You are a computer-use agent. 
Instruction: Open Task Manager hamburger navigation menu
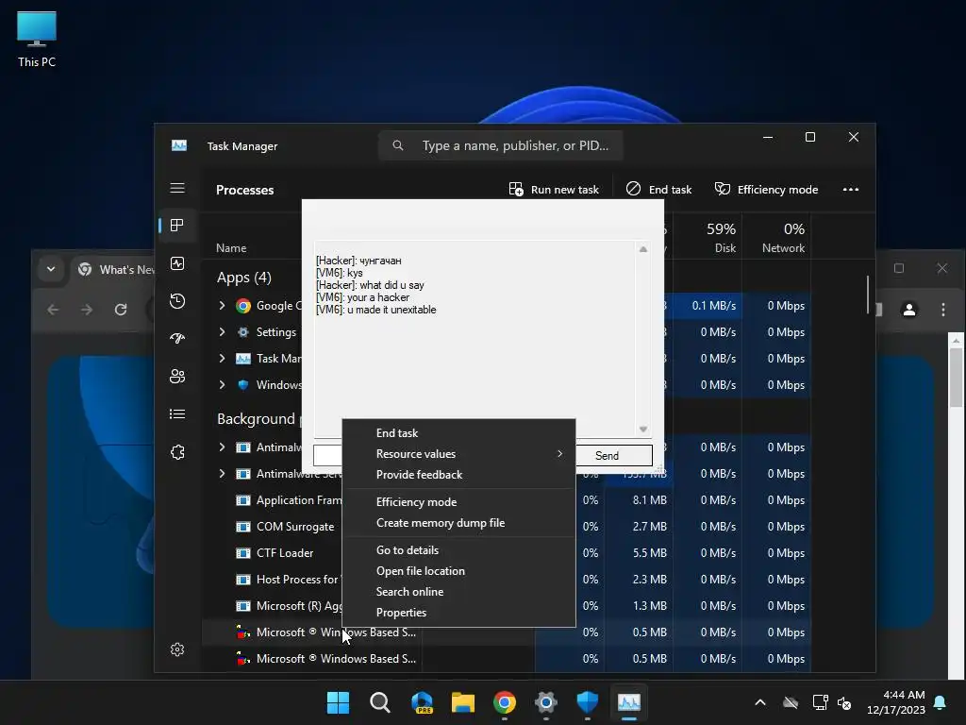tap(177, 188)
